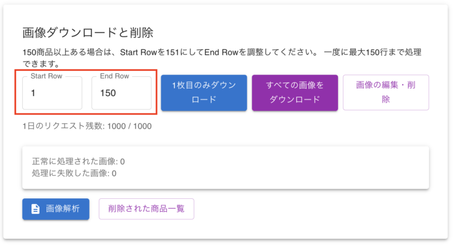Click すべての画像をダウンロード purple button

pos(295,92)
